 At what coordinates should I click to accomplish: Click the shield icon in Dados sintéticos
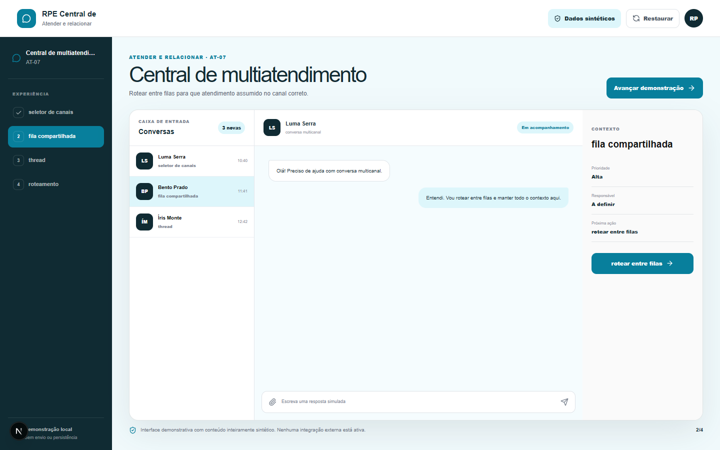[557, 18]
